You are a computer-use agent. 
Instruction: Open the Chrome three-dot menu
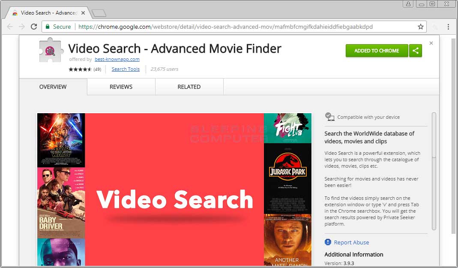click(x=449, y=27)
